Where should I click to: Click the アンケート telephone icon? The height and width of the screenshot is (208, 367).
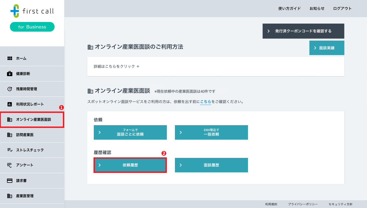coord(9,165)
